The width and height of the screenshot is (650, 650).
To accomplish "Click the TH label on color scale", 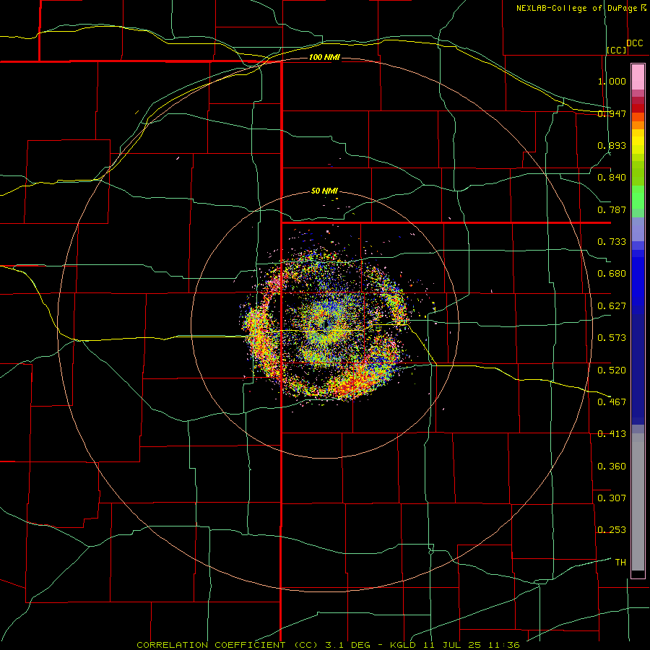I will (x=620, y=563).
